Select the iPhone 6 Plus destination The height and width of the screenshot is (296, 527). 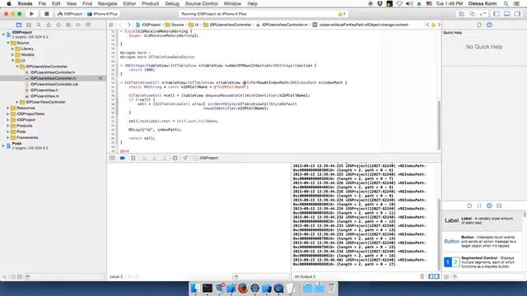pyautogui.click(x=102, y=14)
